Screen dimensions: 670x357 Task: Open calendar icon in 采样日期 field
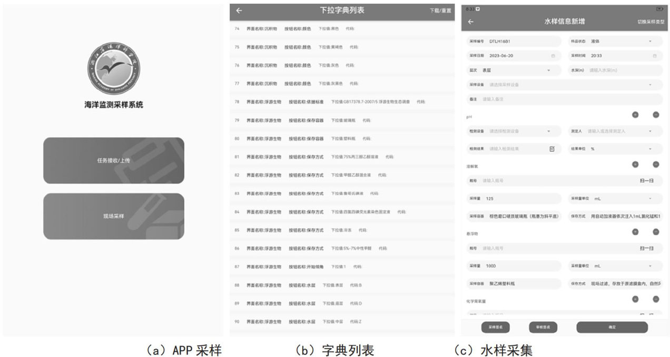tap(553, 56)
